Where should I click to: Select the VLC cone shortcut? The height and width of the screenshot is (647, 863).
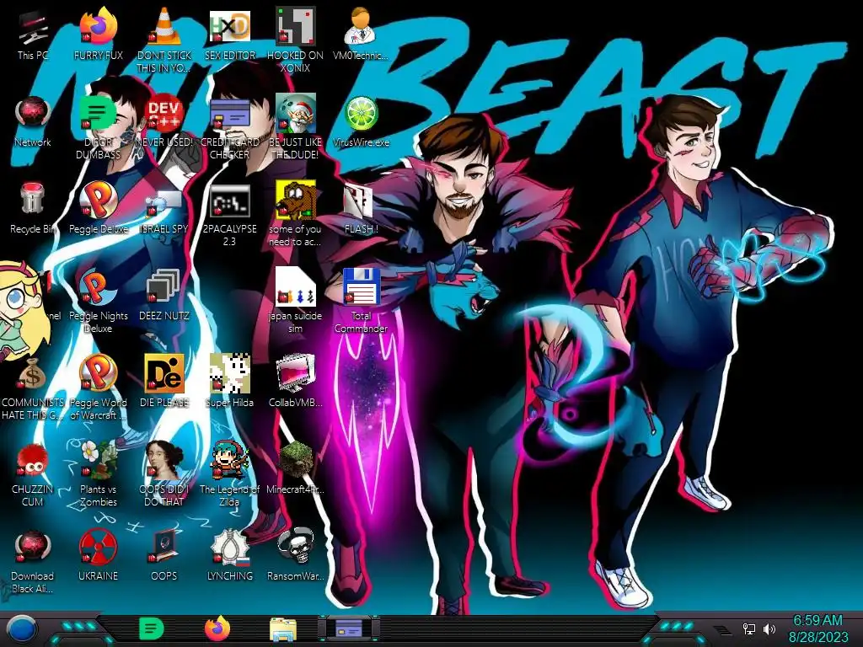point(164,26)
